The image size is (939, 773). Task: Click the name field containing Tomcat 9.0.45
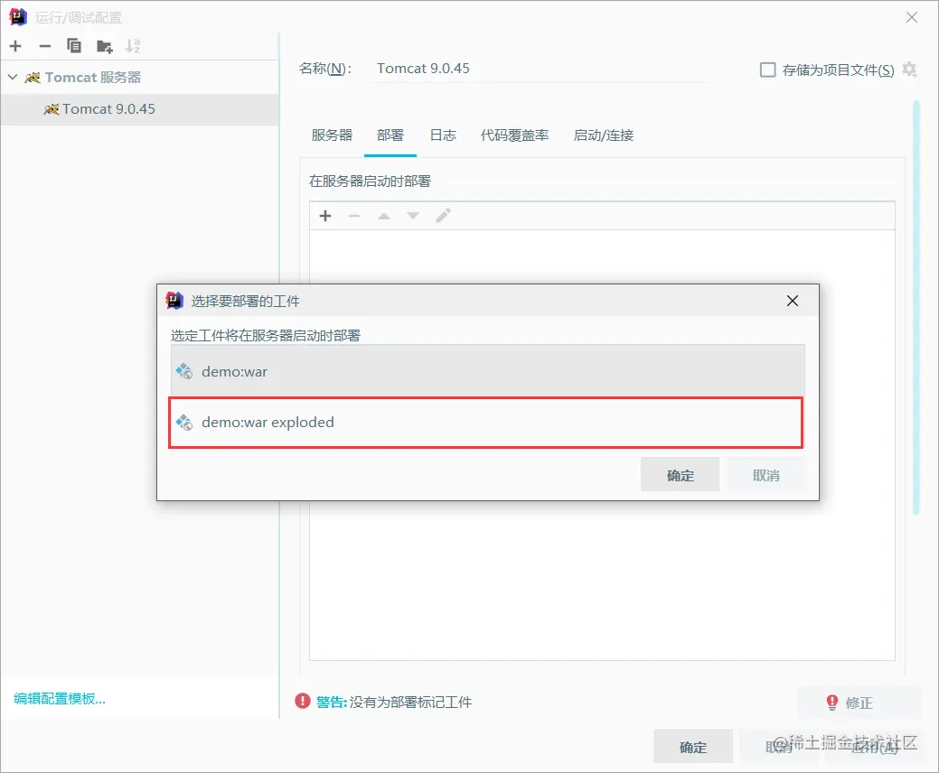pyautogui.click(x=539, y=69)
